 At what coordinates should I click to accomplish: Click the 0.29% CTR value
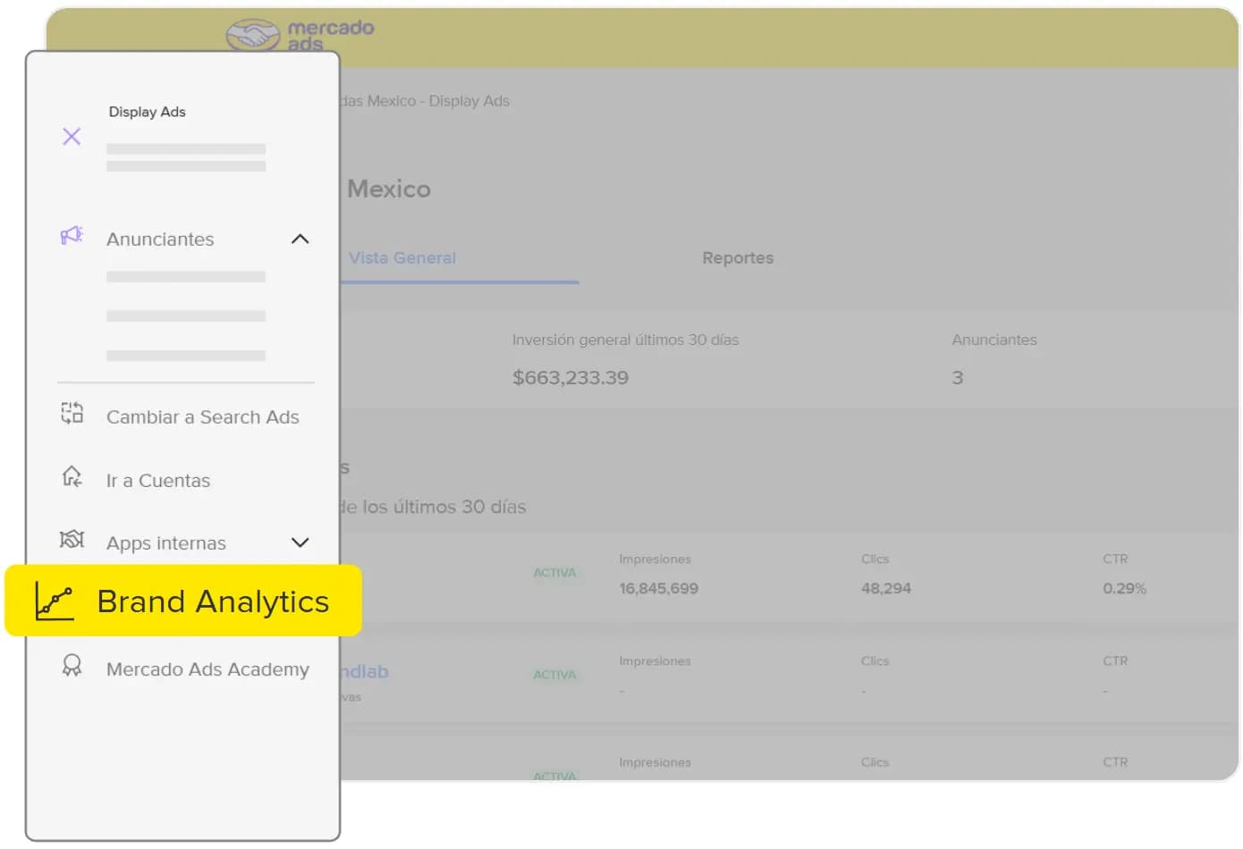pyautogui.click(x=1124, y=589)
